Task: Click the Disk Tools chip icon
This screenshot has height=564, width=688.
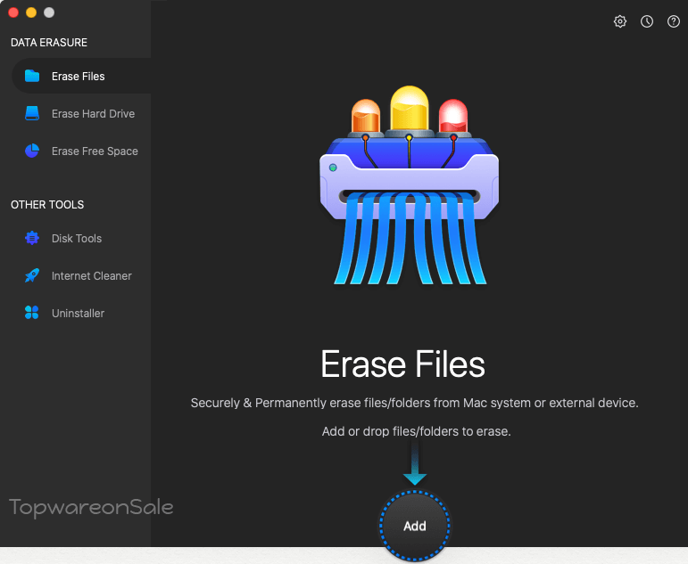Action: [32, 238]
